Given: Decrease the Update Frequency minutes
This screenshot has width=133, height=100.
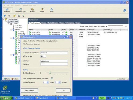Looking at the screenshot, I should [x=59, y=83].
